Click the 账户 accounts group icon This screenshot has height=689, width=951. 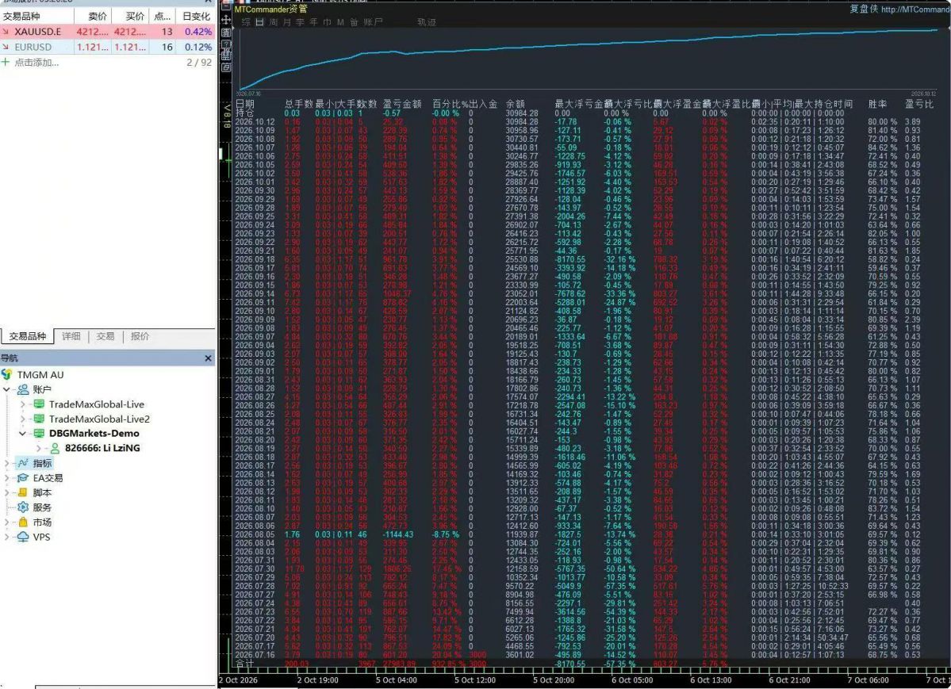click(x=23, y=389)
